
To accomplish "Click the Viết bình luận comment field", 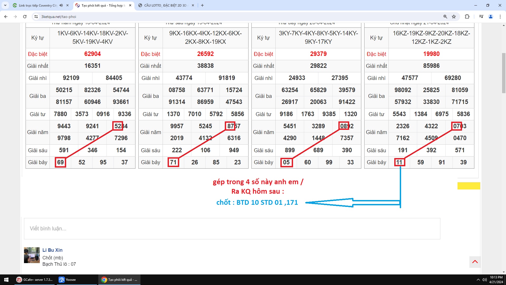I will tap(232, 229).
